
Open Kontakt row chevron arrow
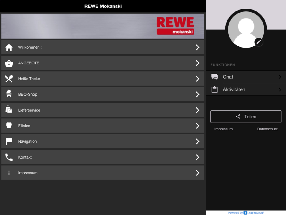pyautogui.click(x=198, y=157)
